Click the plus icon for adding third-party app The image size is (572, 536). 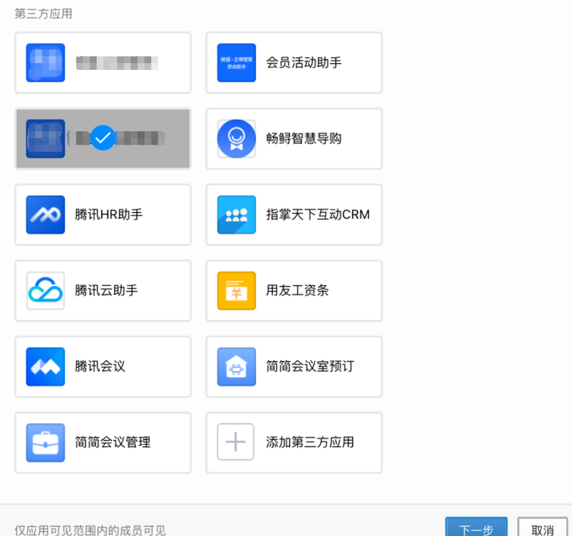coord(235,442)
